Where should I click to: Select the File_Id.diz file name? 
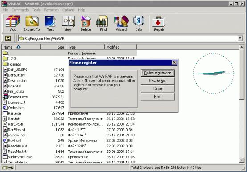16,91
